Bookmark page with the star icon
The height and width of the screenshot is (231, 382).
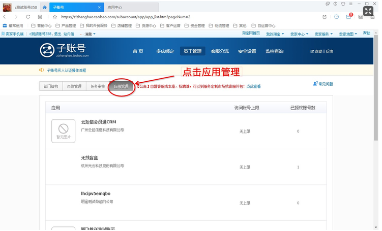pos(55,17)
